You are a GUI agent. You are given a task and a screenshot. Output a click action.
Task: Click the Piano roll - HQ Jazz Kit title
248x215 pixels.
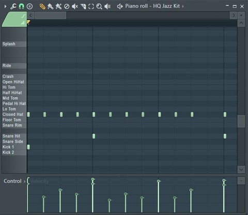pyautogui.click(x=152, y=6)
